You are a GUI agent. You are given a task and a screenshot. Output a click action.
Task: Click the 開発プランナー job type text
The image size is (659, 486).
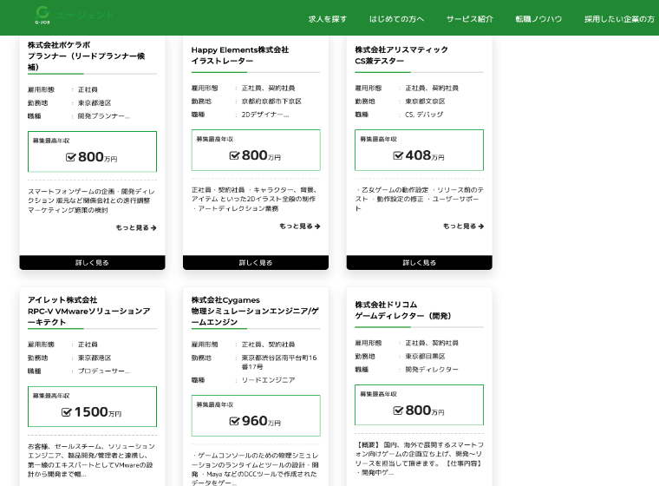click(104, 116)
